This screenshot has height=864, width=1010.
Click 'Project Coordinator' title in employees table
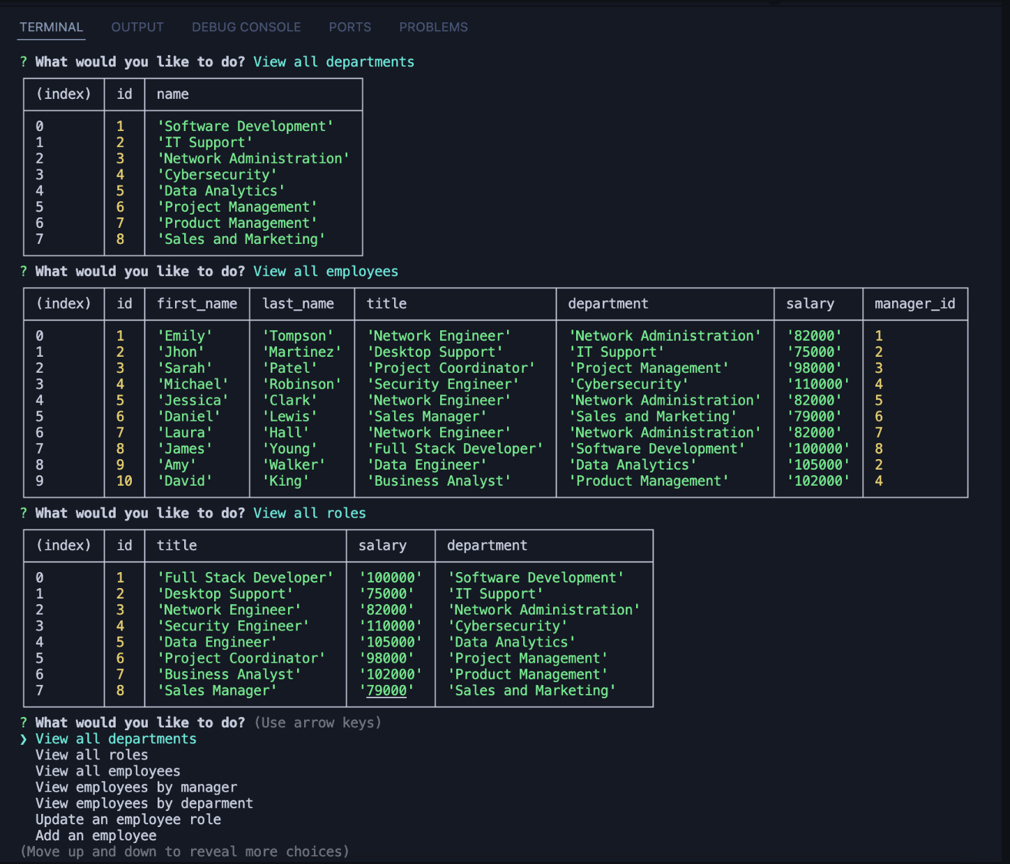pyautogui.click(x=451, y=368)
